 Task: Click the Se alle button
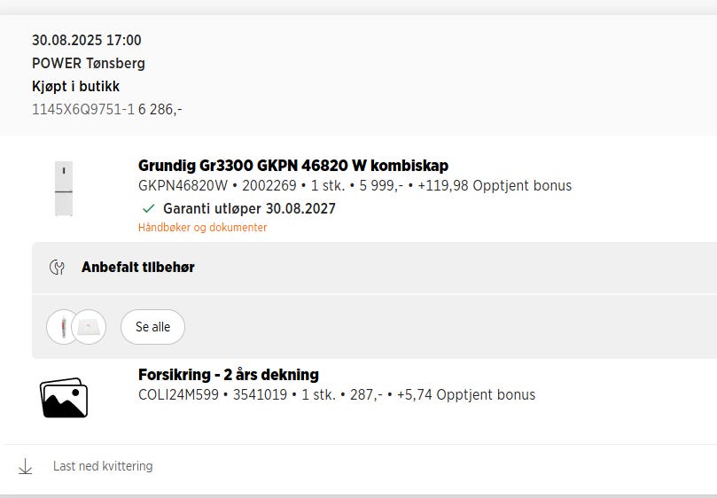(152, 327)
